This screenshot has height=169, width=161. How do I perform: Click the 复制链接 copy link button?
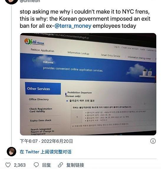point(75,165)
